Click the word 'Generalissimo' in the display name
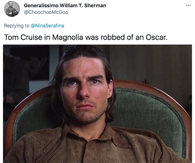Screen dimensions: 195x163 (x=41, y=5)
